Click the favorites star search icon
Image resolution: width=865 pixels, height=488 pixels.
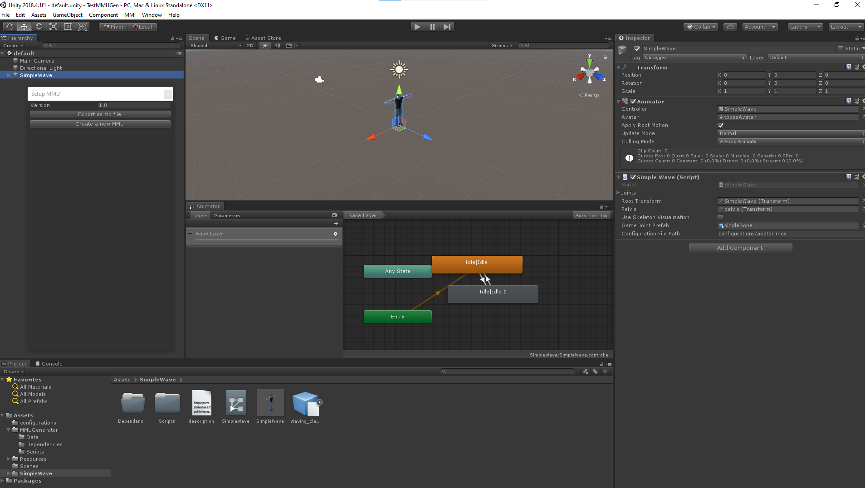[x=605, y=371]
